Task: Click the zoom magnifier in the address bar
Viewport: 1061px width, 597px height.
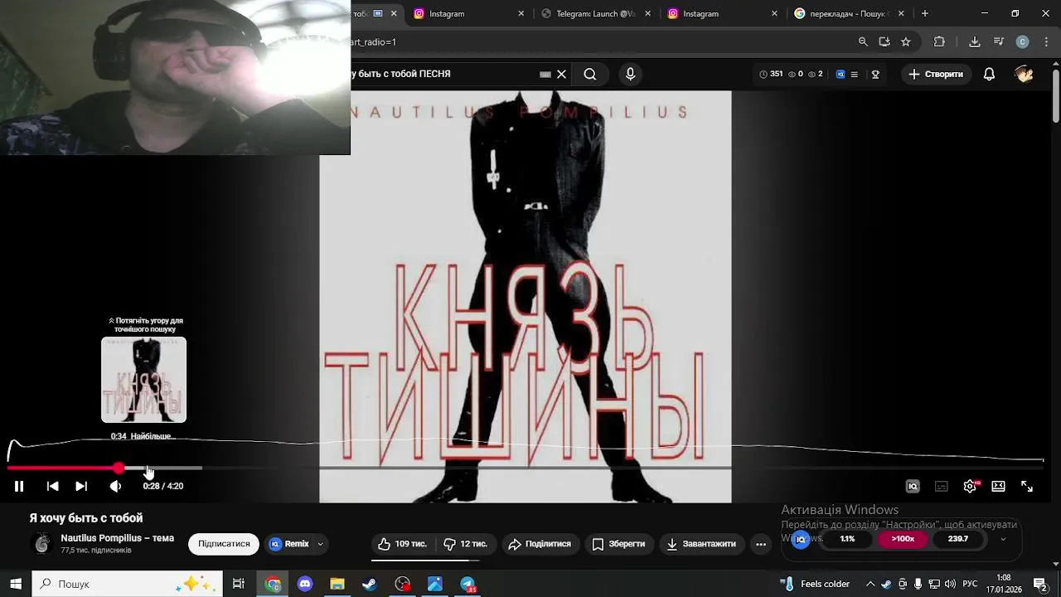Action: [x=863, y=41]
